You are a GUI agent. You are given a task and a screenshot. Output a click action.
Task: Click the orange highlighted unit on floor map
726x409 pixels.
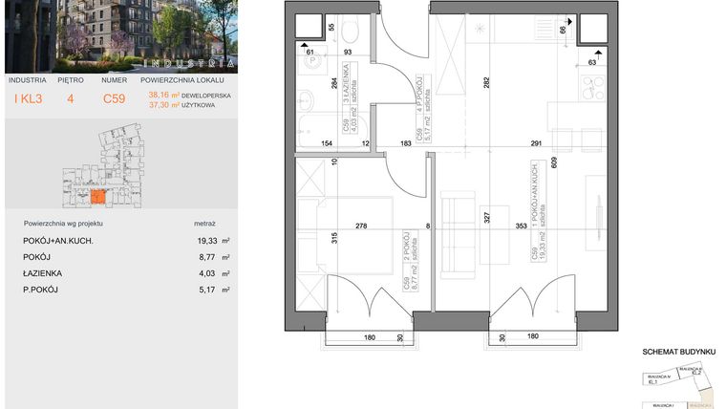96,197
